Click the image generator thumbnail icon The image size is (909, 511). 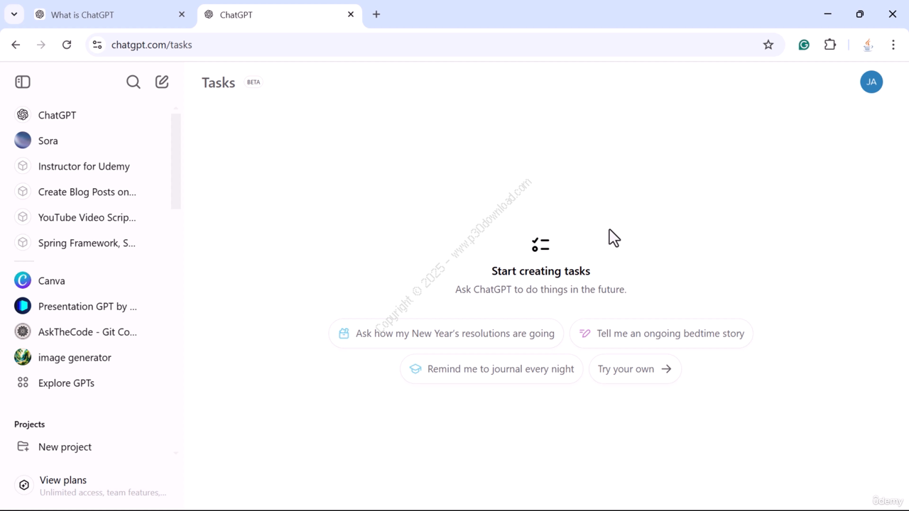(x=23, y=357)
